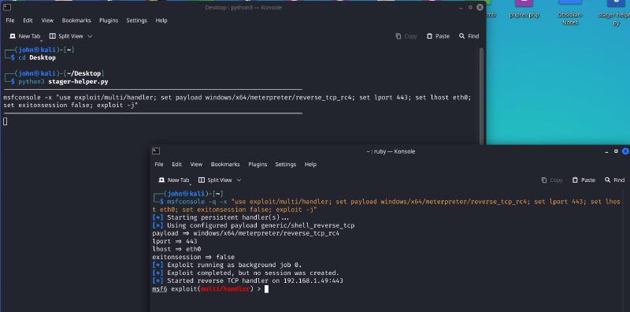Click Split View in python3 Konsole window
The height and width of the screenshot is (312, 630).
click(x=66, y=36)
